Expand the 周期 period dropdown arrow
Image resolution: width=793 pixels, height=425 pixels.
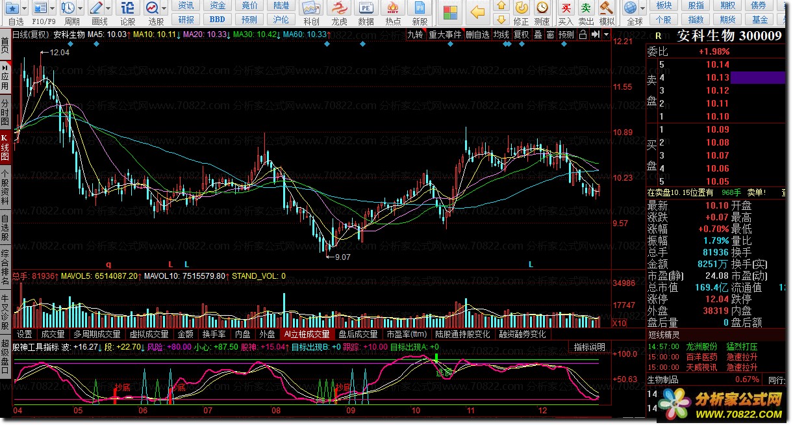pos(79,8)
